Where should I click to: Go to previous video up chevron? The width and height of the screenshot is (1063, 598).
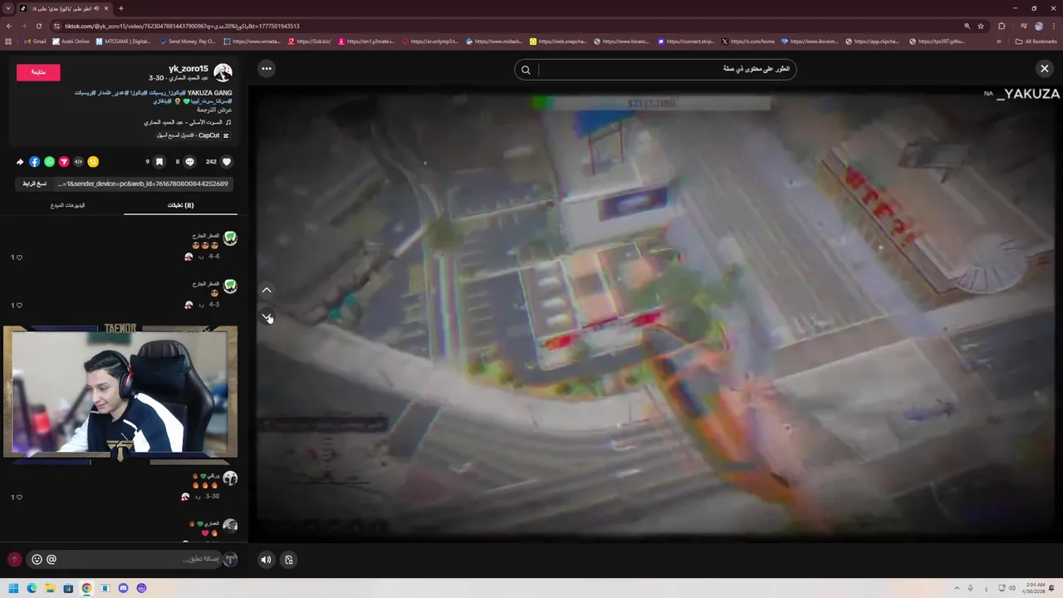267,290
